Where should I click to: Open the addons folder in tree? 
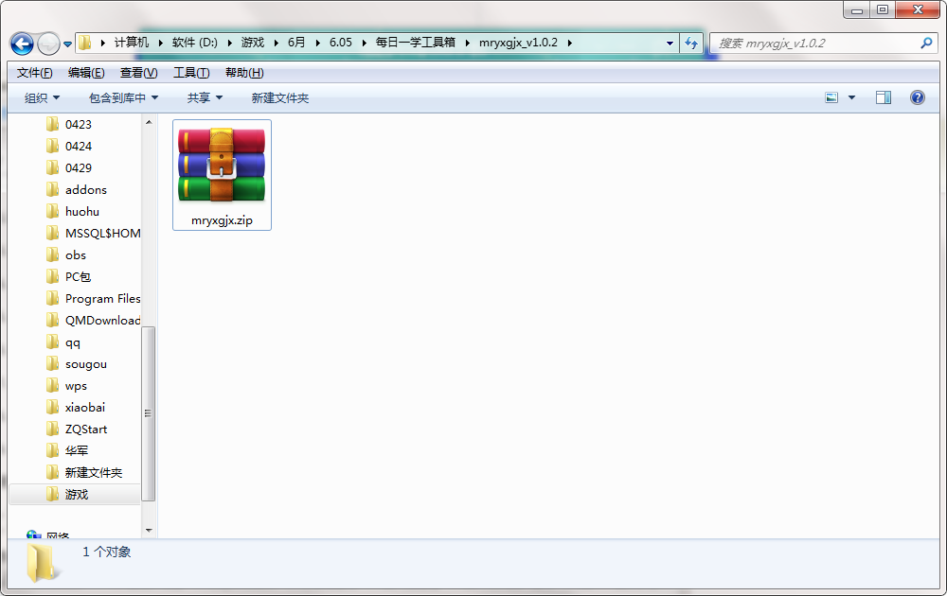tap(86, 189)
